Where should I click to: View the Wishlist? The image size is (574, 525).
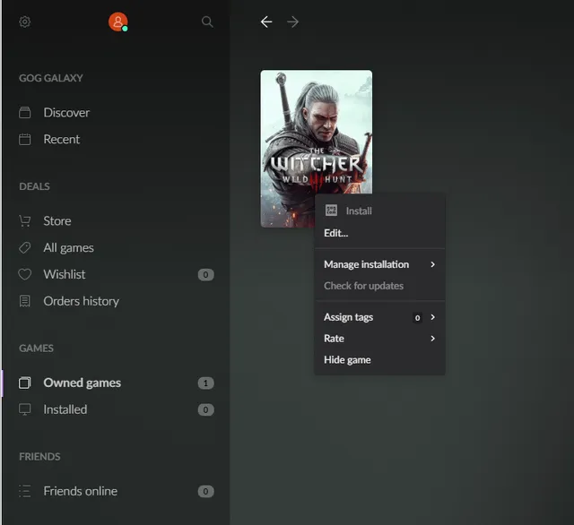[64, 274]
